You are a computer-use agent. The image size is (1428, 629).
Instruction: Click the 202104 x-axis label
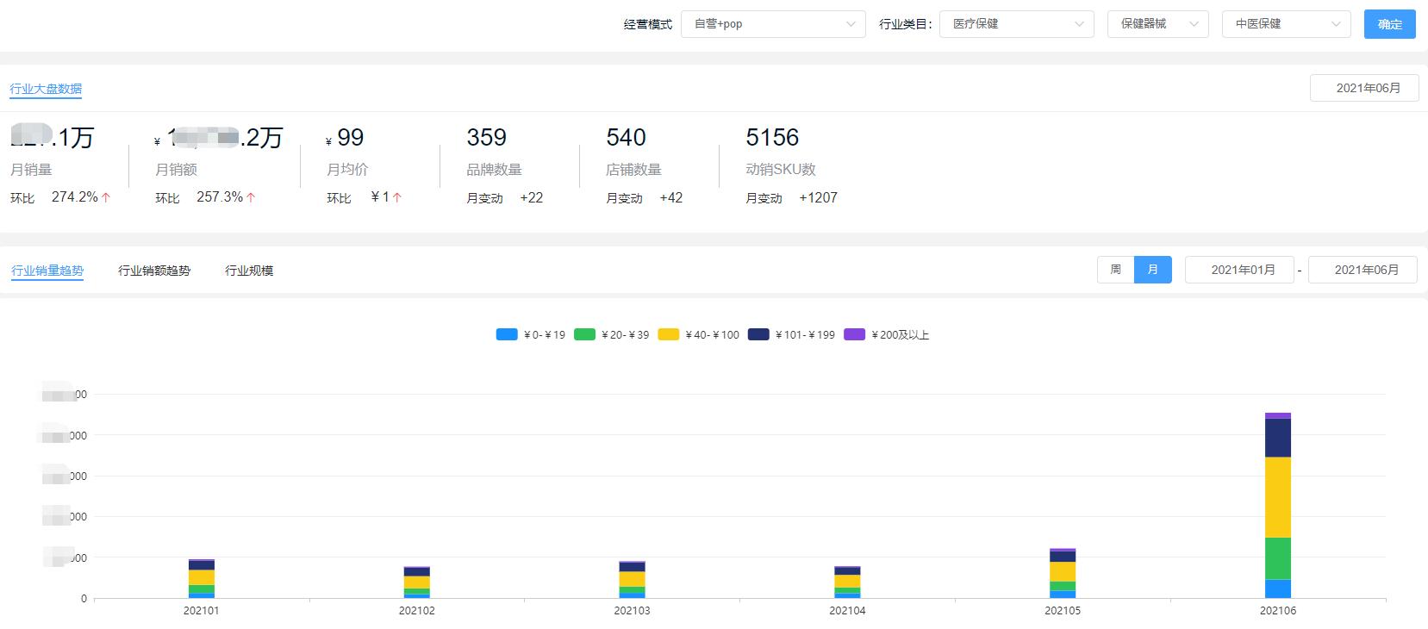[x=847, y=611]
